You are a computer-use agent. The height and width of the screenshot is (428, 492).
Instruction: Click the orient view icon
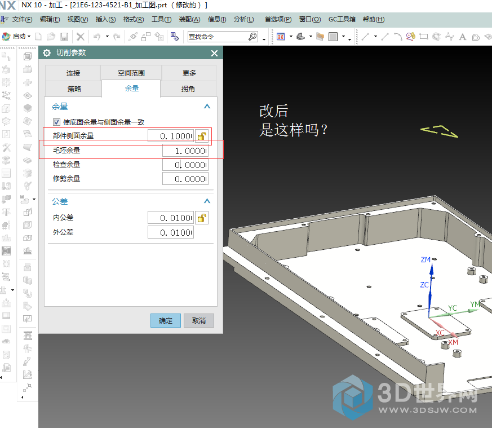coord(300,37)
